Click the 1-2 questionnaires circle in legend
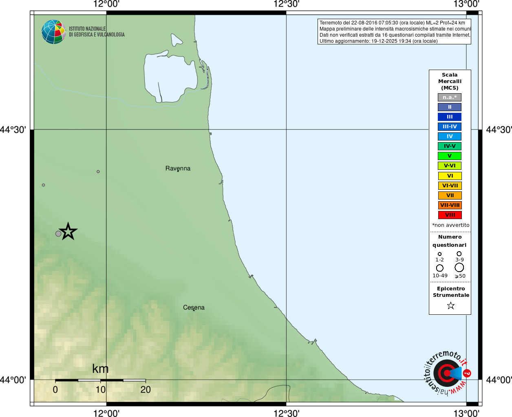Screen dimensions: 512x417 [439, 254]
